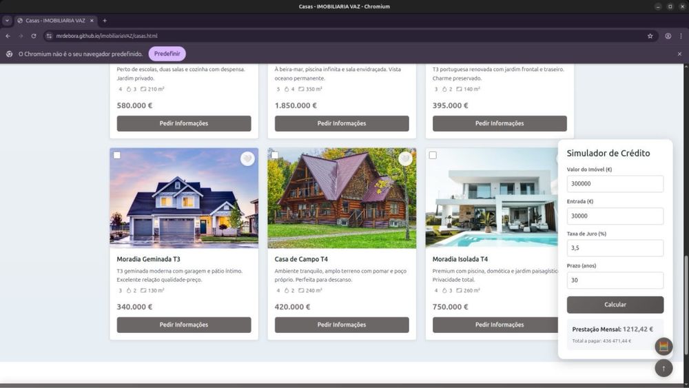Go back to the previous page

(x=8, y=36)
